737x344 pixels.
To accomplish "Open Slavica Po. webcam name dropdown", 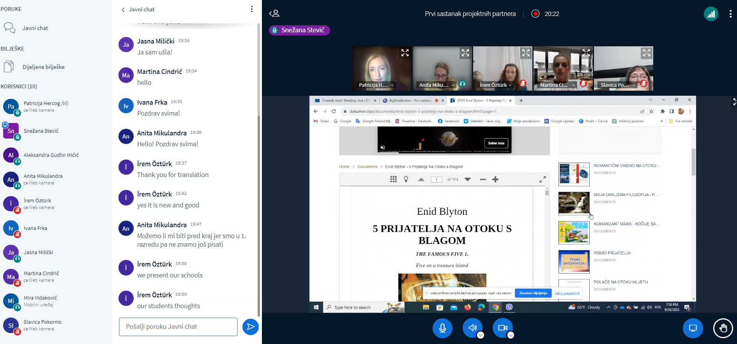I will 618,85.
